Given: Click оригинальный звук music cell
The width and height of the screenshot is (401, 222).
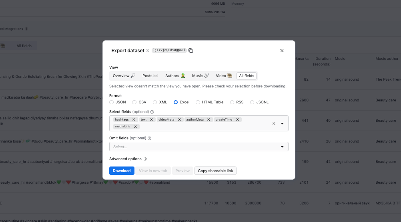Looking at the screenshot, I should [352, 203].
